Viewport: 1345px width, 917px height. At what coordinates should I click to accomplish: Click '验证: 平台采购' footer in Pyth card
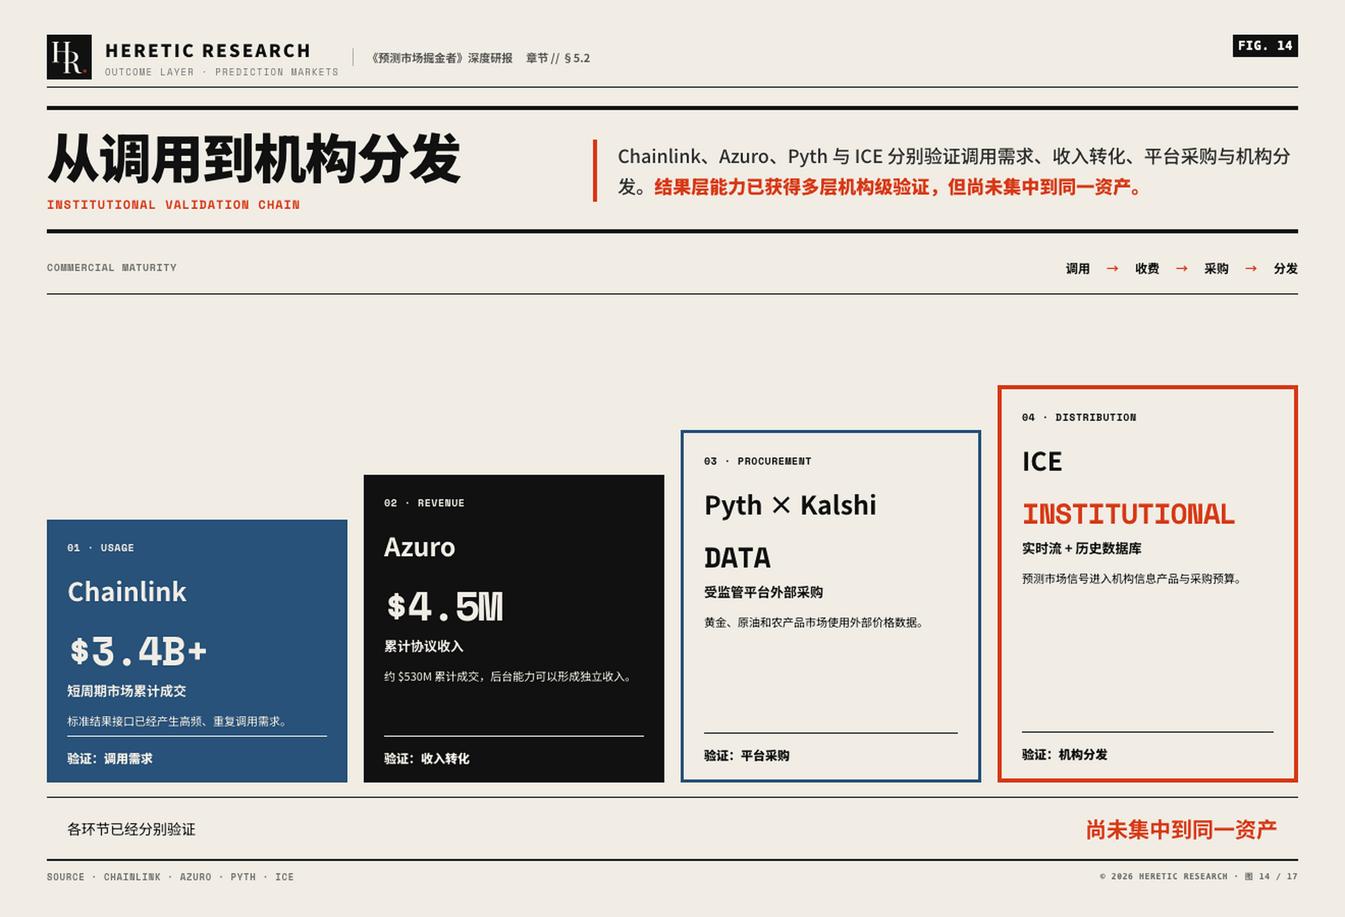coord(746,756)
